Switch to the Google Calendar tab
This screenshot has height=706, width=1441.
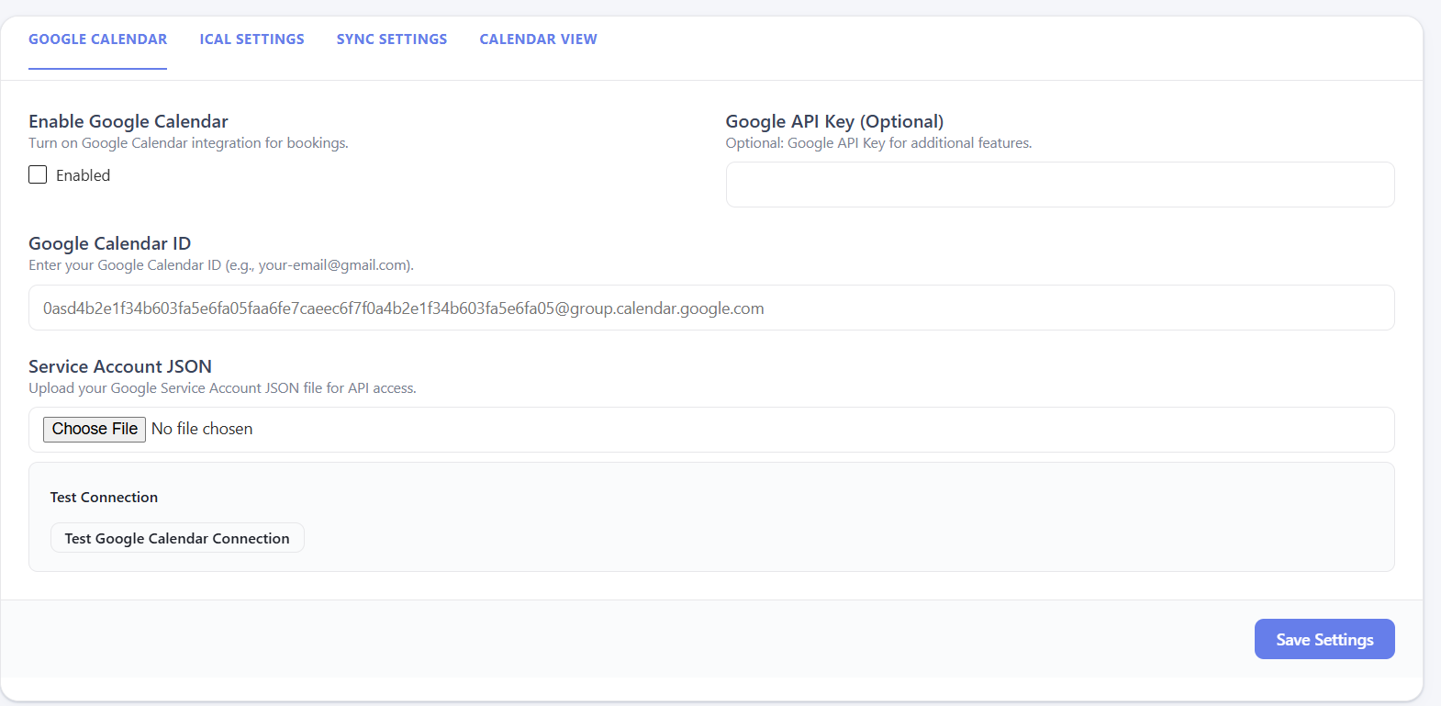coord(97,39)
